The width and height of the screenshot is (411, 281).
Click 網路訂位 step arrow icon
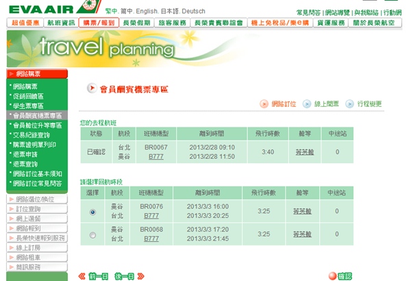pos(264,104)
